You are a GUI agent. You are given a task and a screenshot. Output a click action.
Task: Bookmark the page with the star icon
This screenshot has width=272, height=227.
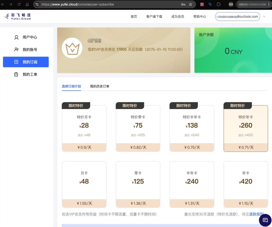click(x=190, y=4)
